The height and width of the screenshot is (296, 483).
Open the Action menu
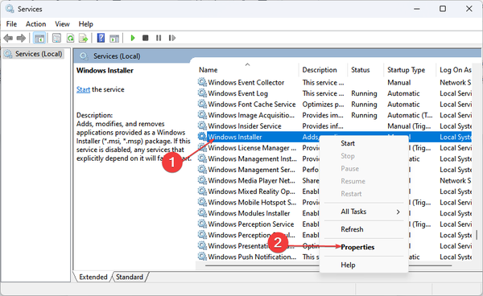coord(35,23)
